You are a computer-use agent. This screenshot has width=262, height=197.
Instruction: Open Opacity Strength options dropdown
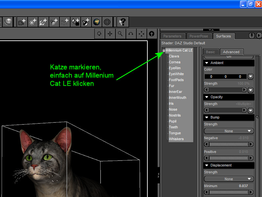pyautogui.click(x=251, y=110)
